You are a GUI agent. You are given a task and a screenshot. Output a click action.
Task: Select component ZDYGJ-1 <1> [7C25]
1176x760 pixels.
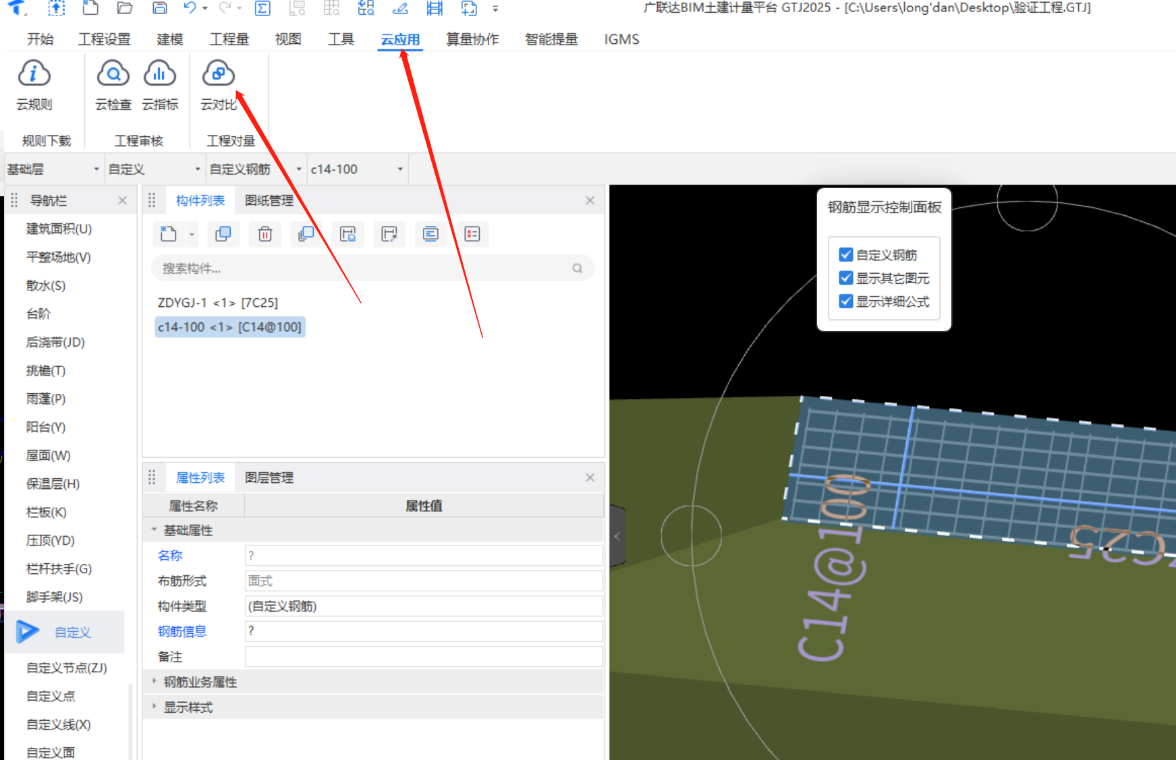(x=218, y=303)
